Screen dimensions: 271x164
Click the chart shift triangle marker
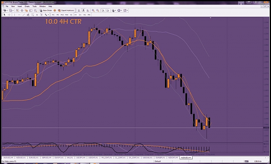click(210, 18)
